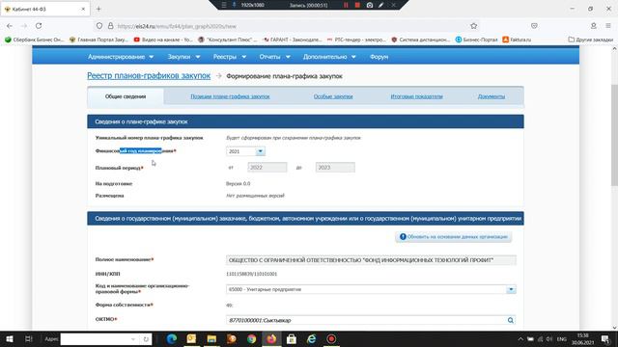Screen dimensions: 618x347
Task: Click the browser address bar URL
Action: pos(177,26)
